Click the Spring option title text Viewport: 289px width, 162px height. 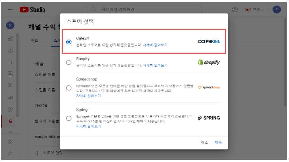82,110
